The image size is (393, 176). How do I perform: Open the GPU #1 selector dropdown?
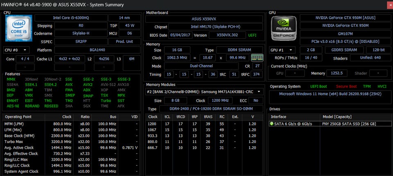(282, 50)
